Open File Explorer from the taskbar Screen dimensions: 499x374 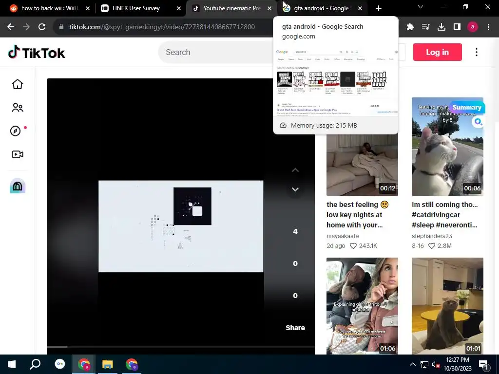[108, 364]
